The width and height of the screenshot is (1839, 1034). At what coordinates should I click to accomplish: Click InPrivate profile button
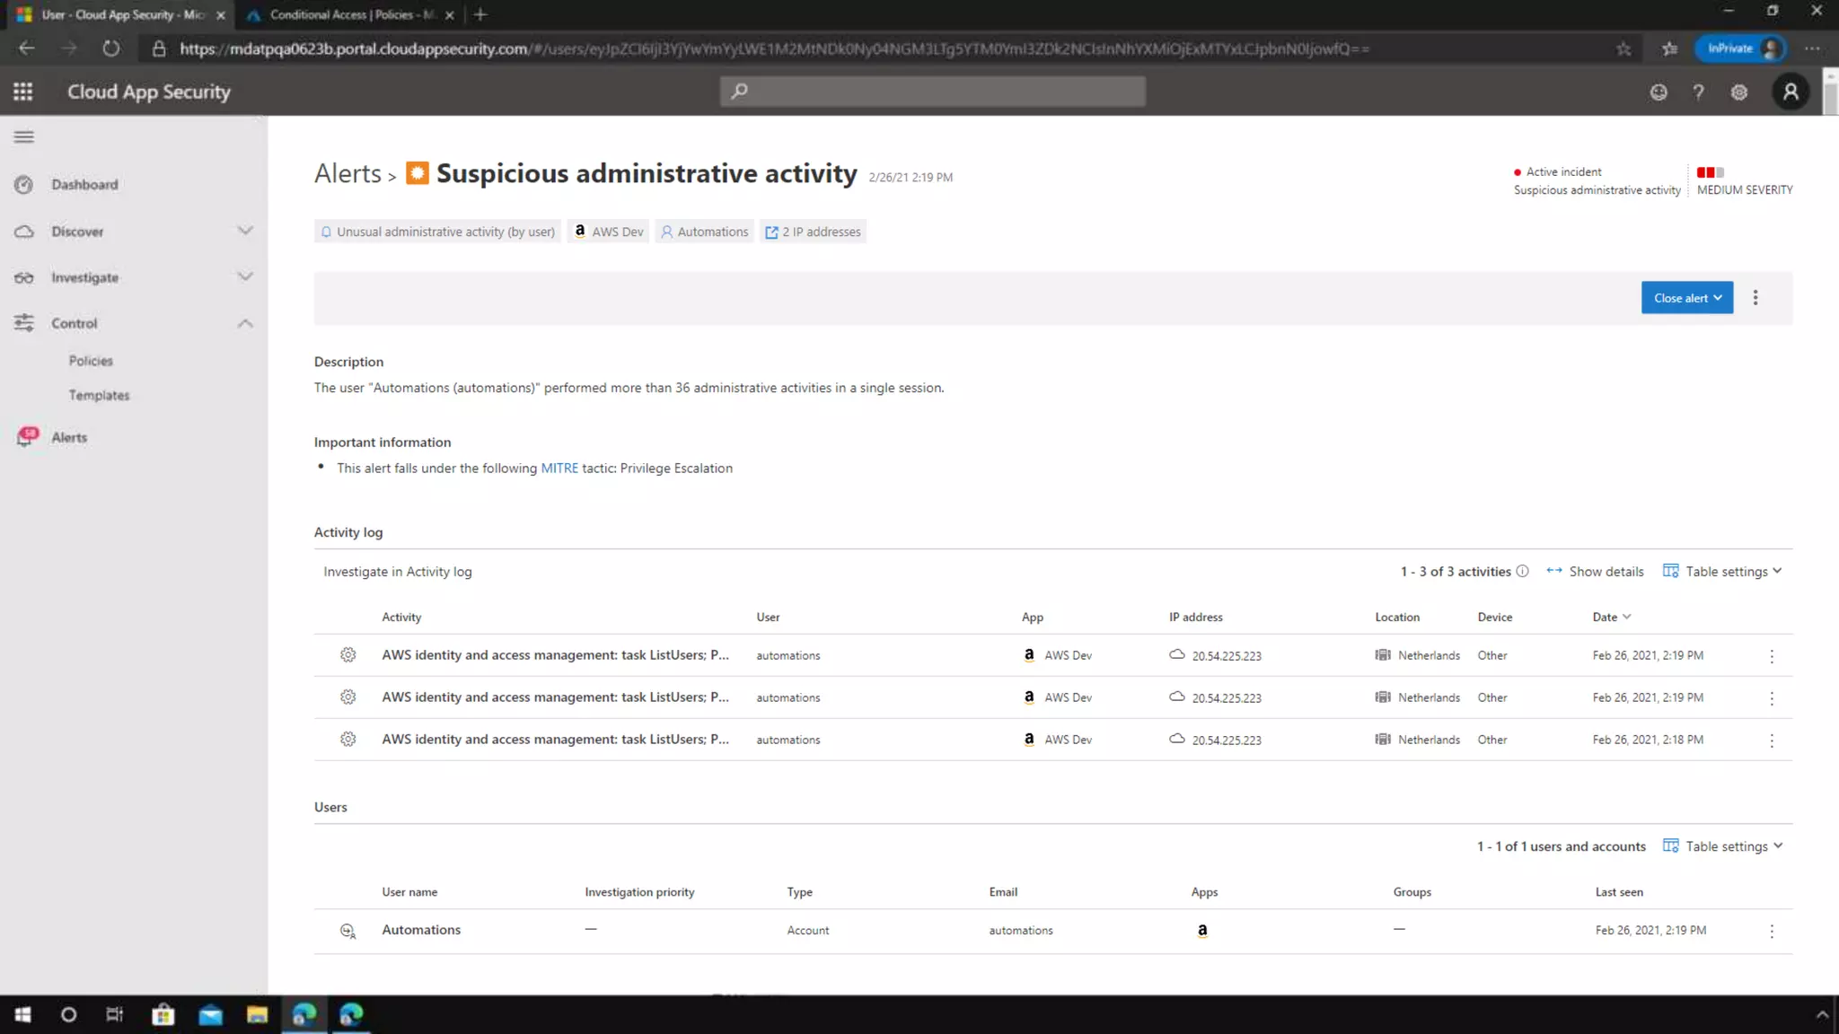[1740, 48]
